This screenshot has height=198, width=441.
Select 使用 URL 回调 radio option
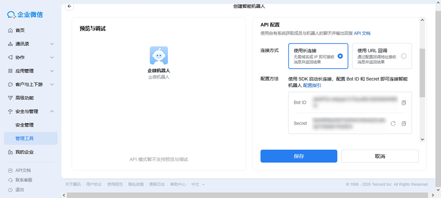[404, 56]
